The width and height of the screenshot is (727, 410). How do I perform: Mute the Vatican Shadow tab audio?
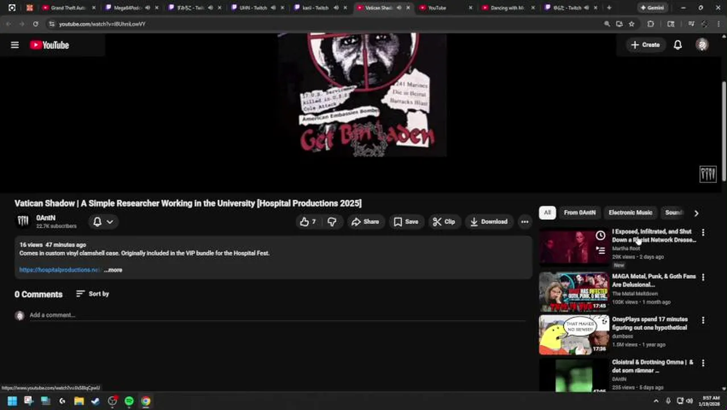pyautogui.click(x=398, y=8)
